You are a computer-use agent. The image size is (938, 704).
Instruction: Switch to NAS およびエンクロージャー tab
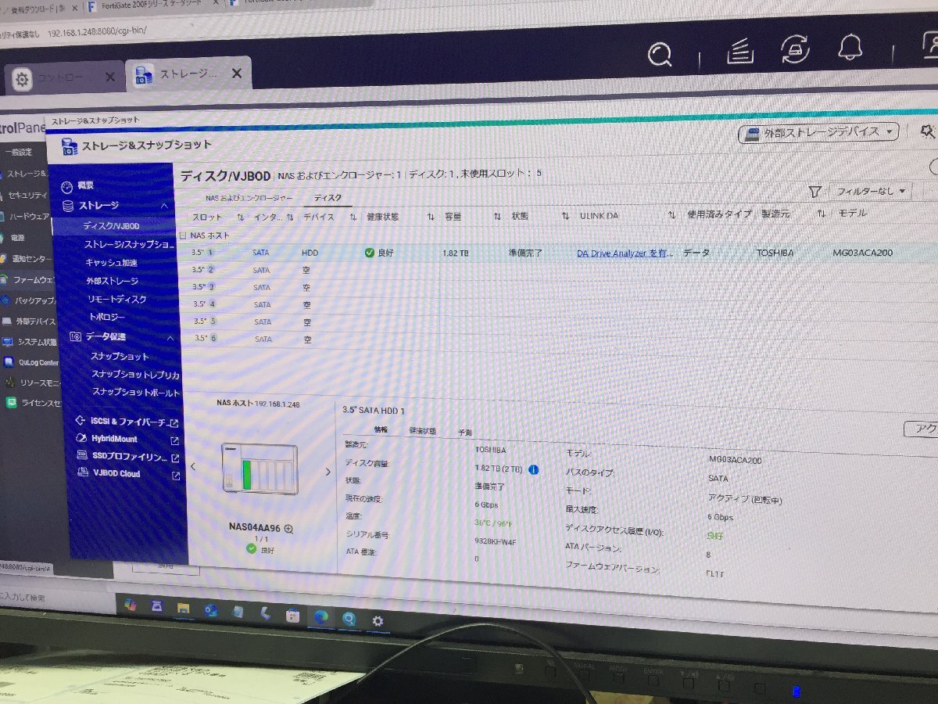pos(249,199)
